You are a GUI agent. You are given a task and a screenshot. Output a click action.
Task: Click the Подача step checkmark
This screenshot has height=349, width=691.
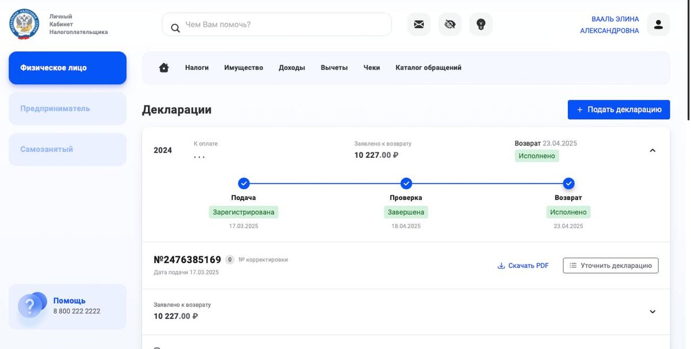(244, 183)
